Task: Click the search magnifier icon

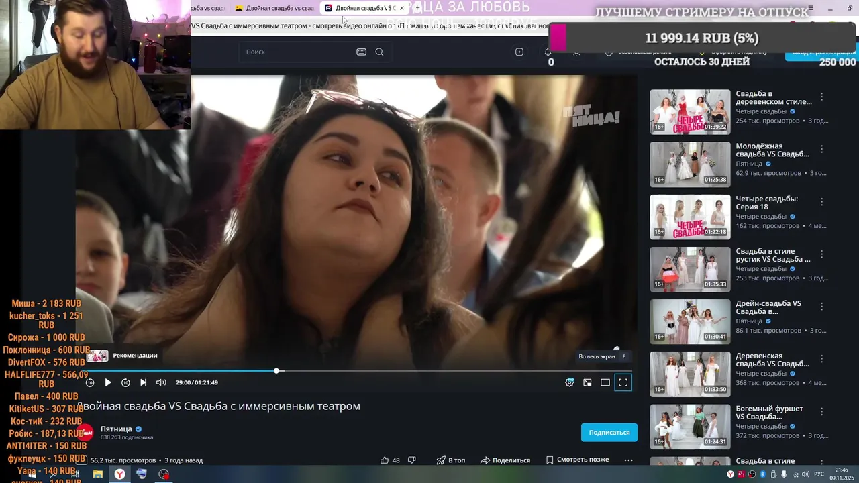Action: tap(379, 52)
